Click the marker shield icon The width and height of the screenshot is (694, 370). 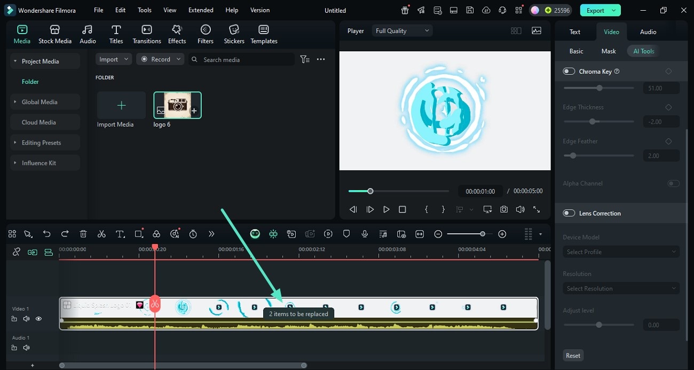coord(346,234)
